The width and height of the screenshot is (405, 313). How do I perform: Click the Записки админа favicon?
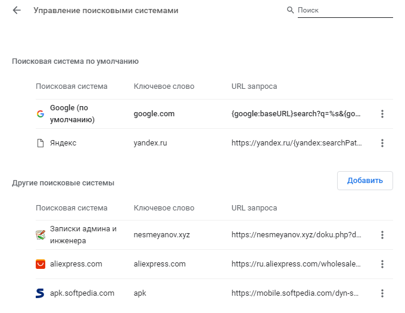point(40,235)
